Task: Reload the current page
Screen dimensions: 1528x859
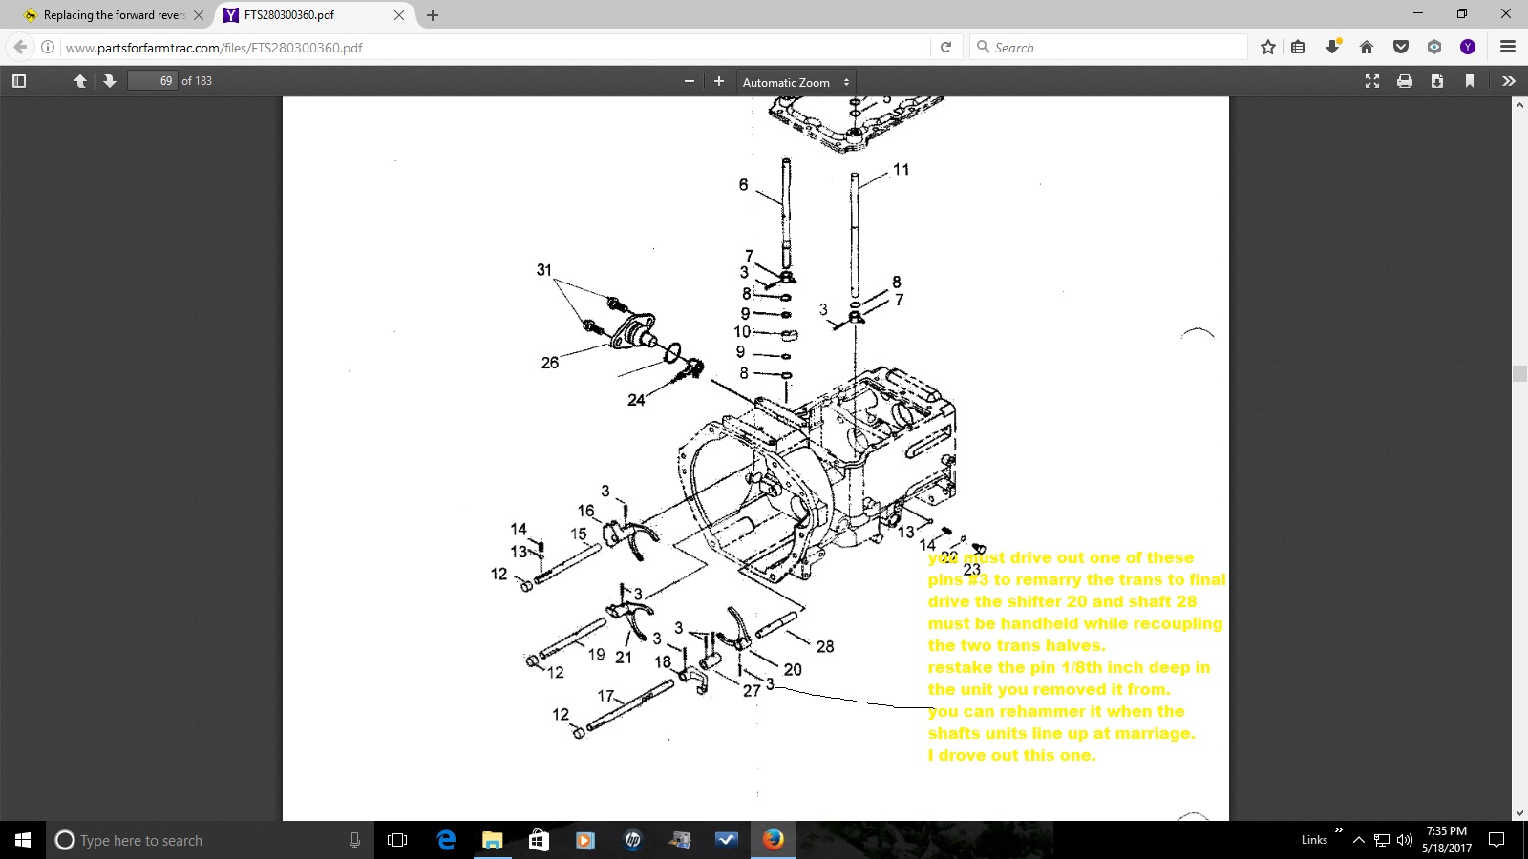Action: 945,47
